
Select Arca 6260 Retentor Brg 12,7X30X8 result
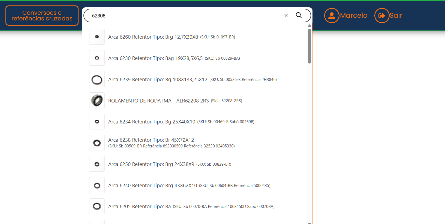pyautogui.click(x=153, y=37)
